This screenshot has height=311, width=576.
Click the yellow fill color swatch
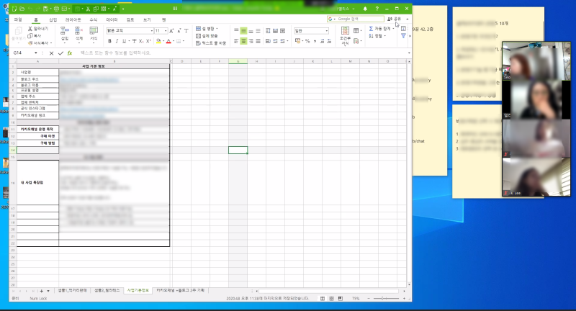[x=158, y=41]
